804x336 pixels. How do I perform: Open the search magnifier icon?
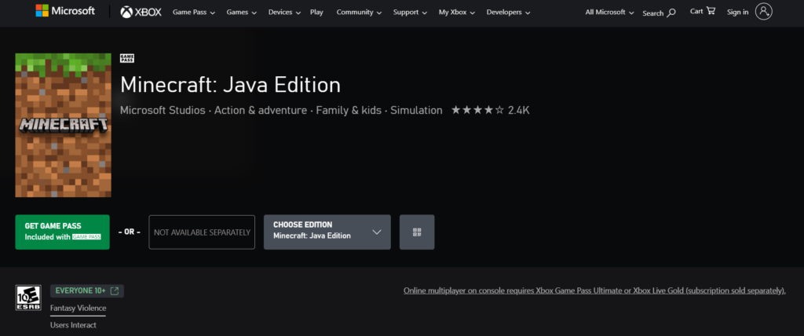[x=671, y=13]
